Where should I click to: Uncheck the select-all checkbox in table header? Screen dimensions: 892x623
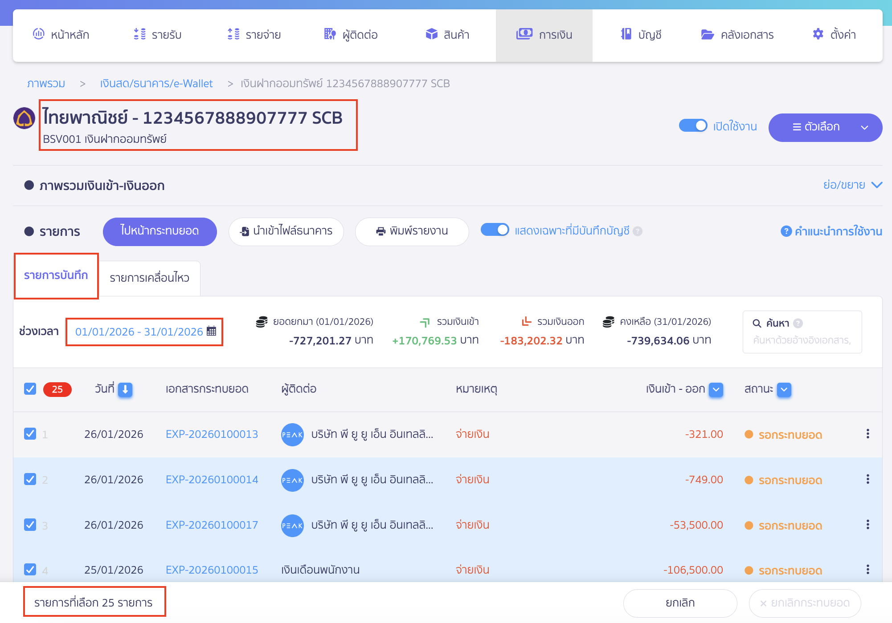point(30,389)
